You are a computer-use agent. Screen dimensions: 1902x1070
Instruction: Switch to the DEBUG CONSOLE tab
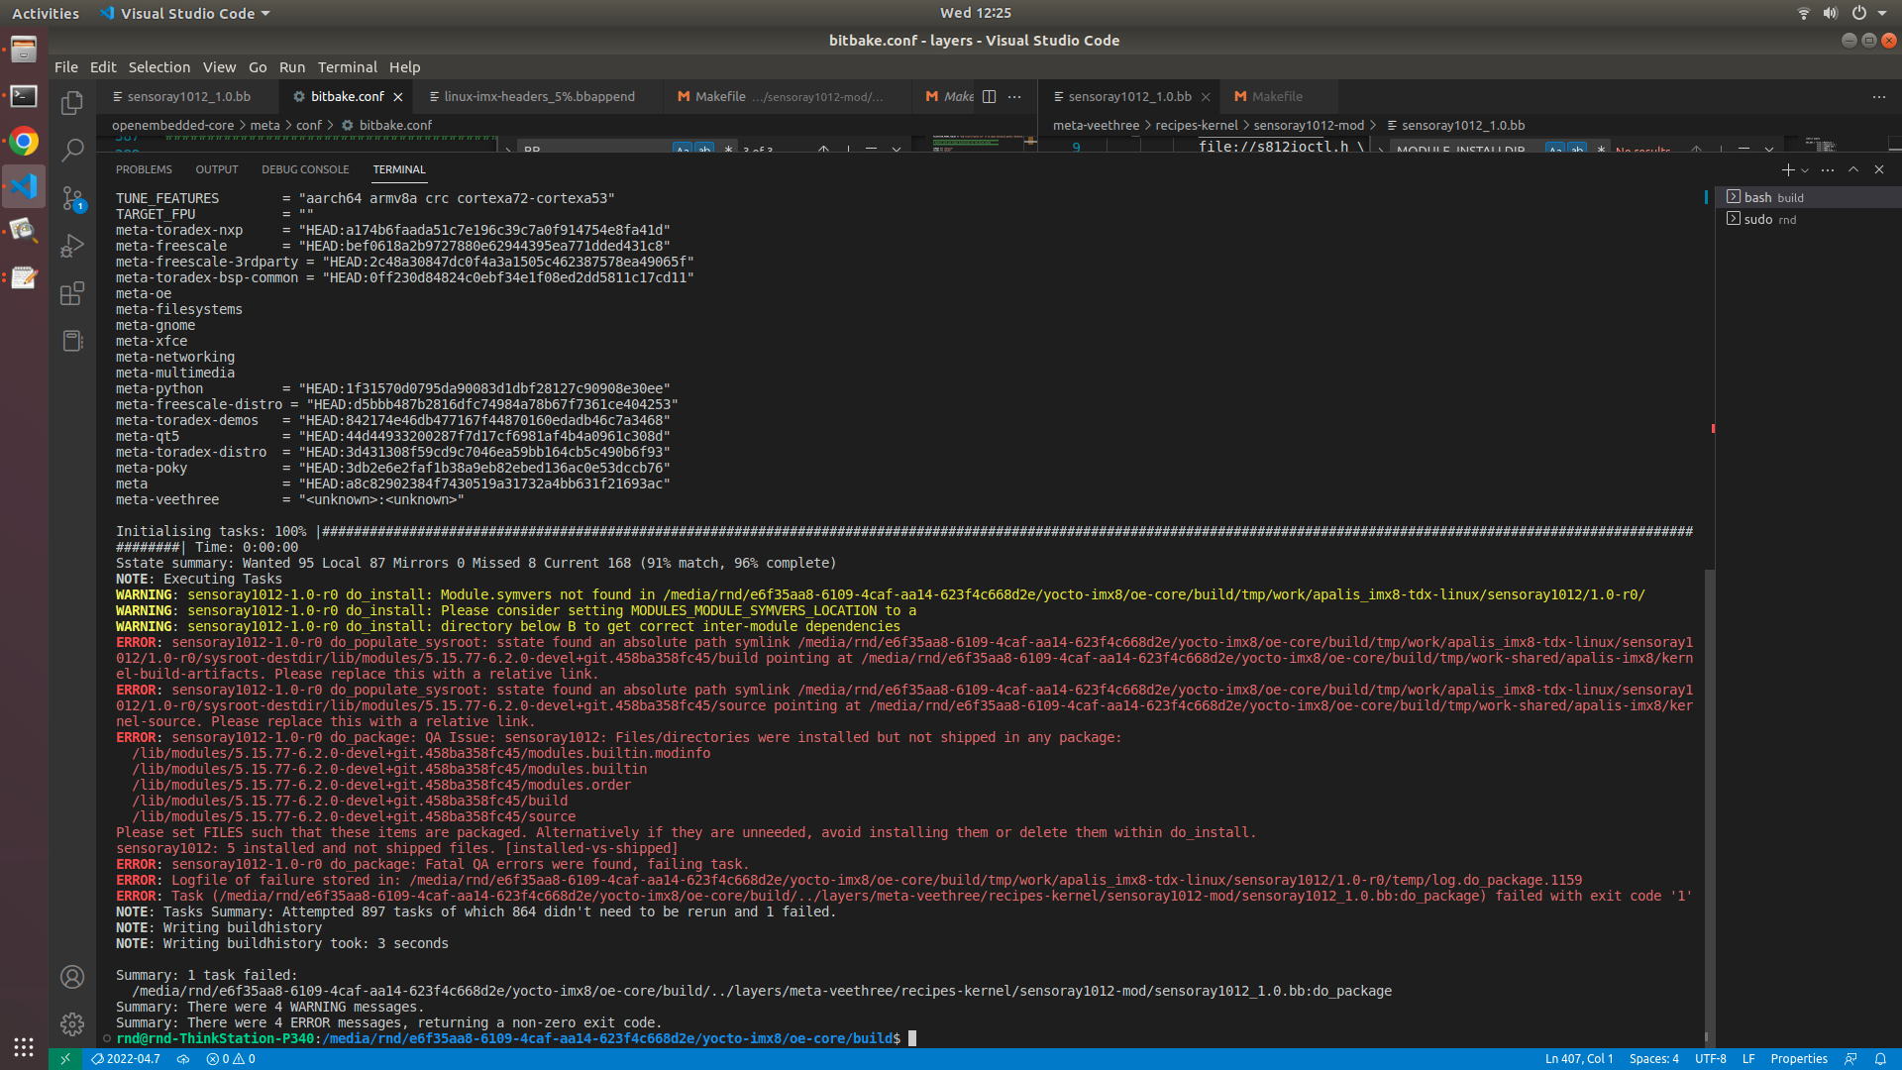[x=305, y=169]
